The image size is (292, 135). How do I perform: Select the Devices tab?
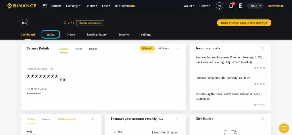pyautogui.click(x=46, y=119)
